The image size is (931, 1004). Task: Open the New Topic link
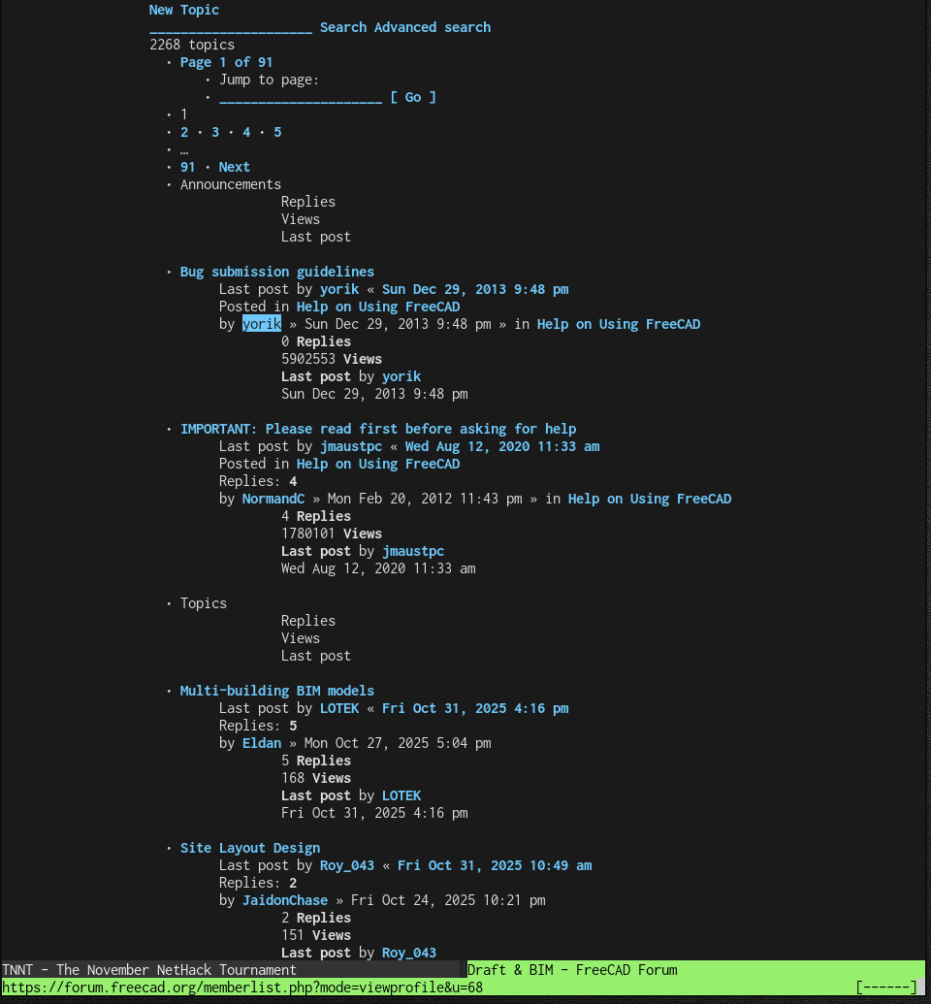pos(183,9)
